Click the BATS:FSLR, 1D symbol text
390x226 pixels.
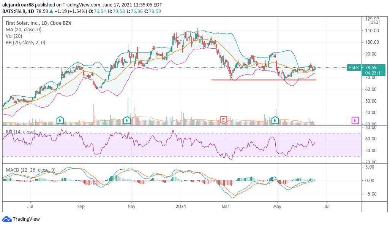18,11
